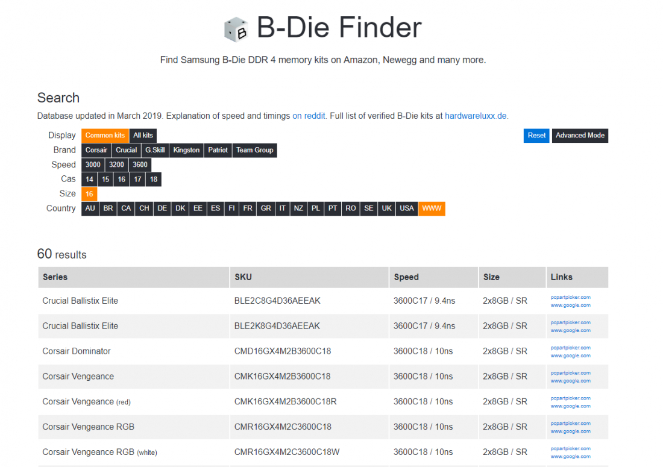This screenshot has height=467, width=663.
Task: Click the Speed column header
Action: pos(434,277)
